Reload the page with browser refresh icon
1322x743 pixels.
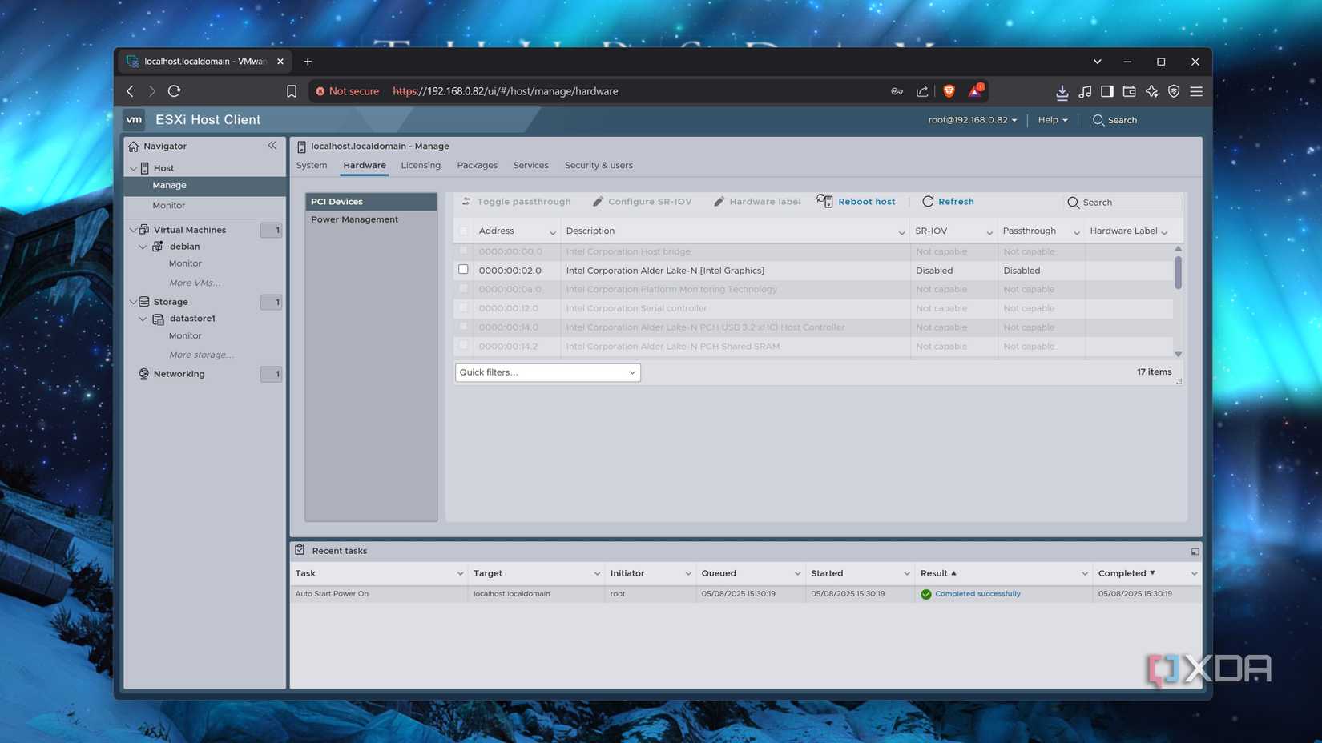(174, 91)
